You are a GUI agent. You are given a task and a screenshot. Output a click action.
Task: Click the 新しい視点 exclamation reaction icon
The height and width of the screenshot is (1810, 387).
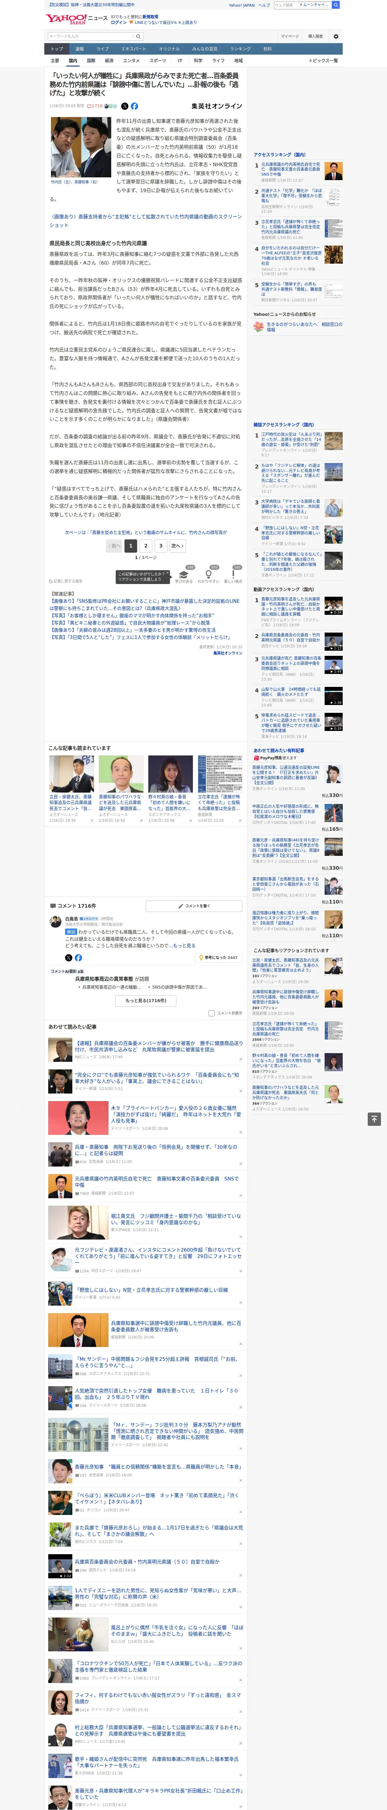[233, 573]
